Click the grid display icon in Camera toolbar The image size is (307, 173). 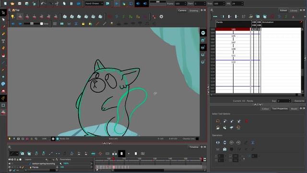[55, 24]
